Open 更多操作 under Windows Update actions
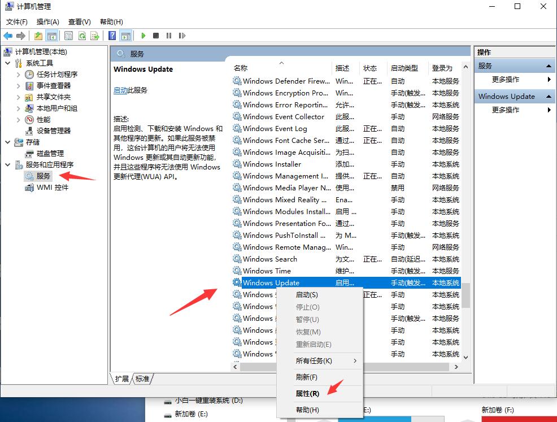 pyautogui.click(x=506, y=110)
